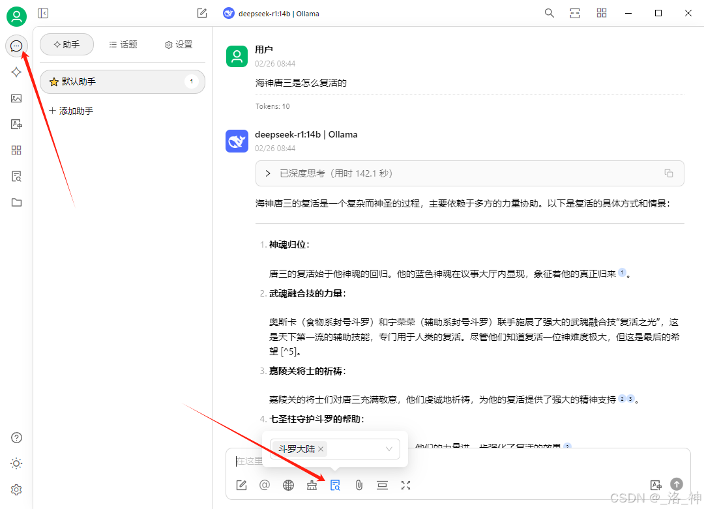Mention a model using the @ icon
This screenshot has height=509, width=704.
point(265,485)
